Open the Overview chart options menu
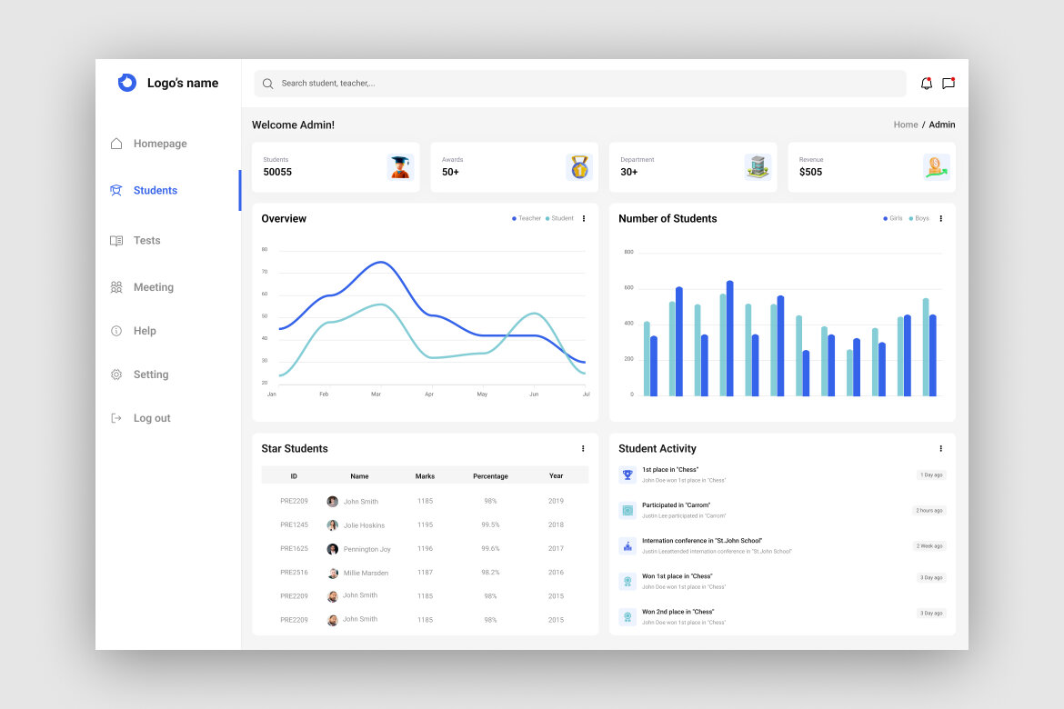 [583, 218]
